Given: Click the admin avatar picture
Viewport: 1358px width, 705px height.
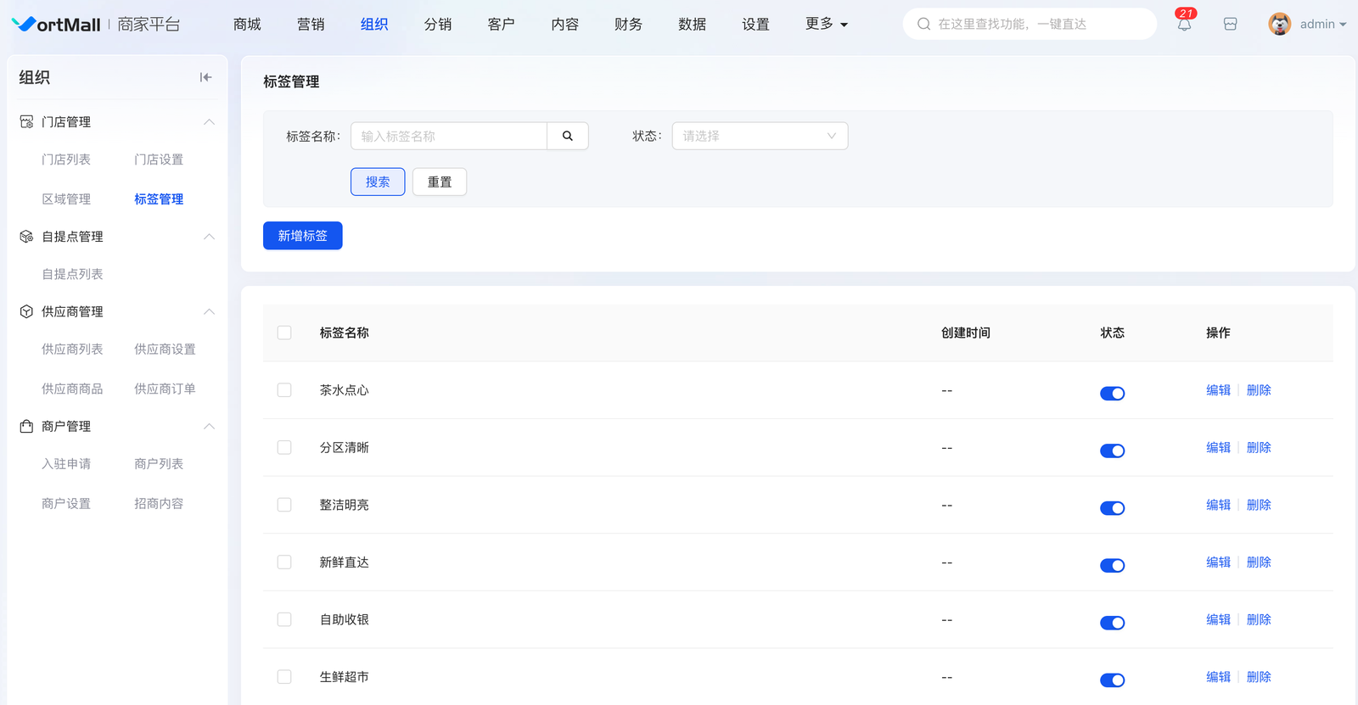Looking at the screenshot, I should [x=1279, y=25].
